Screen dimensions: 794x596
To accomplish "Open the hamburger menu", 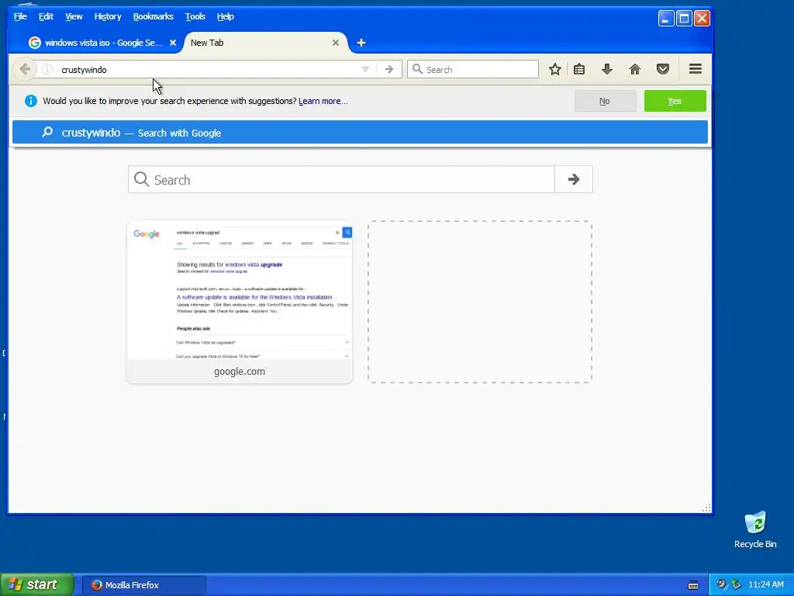I will 696,68.
